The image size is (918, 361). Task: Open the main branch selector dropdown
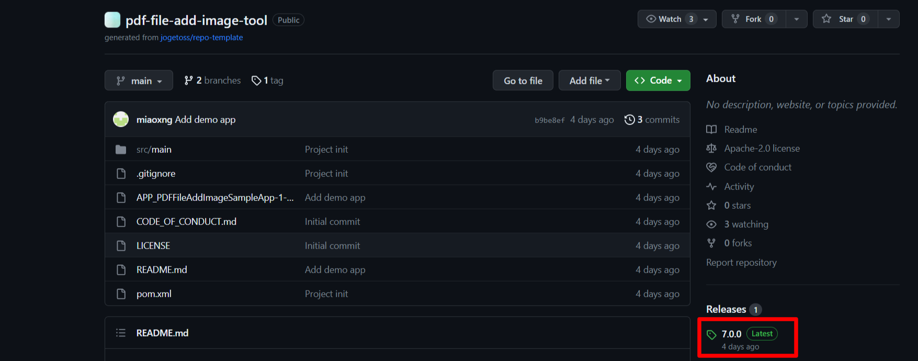click(x=139, y=81)
